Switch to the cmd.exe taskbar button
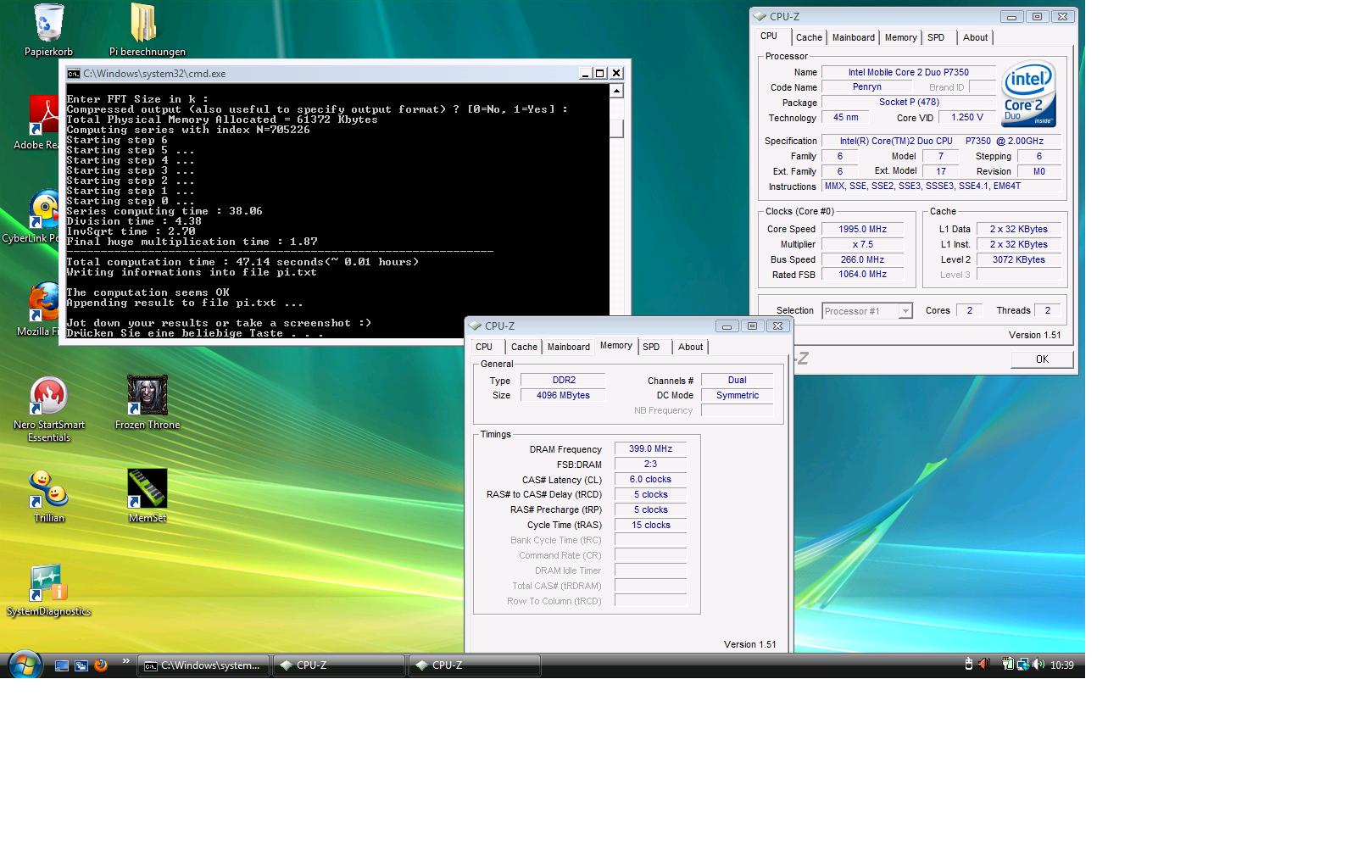 point(203,665)
